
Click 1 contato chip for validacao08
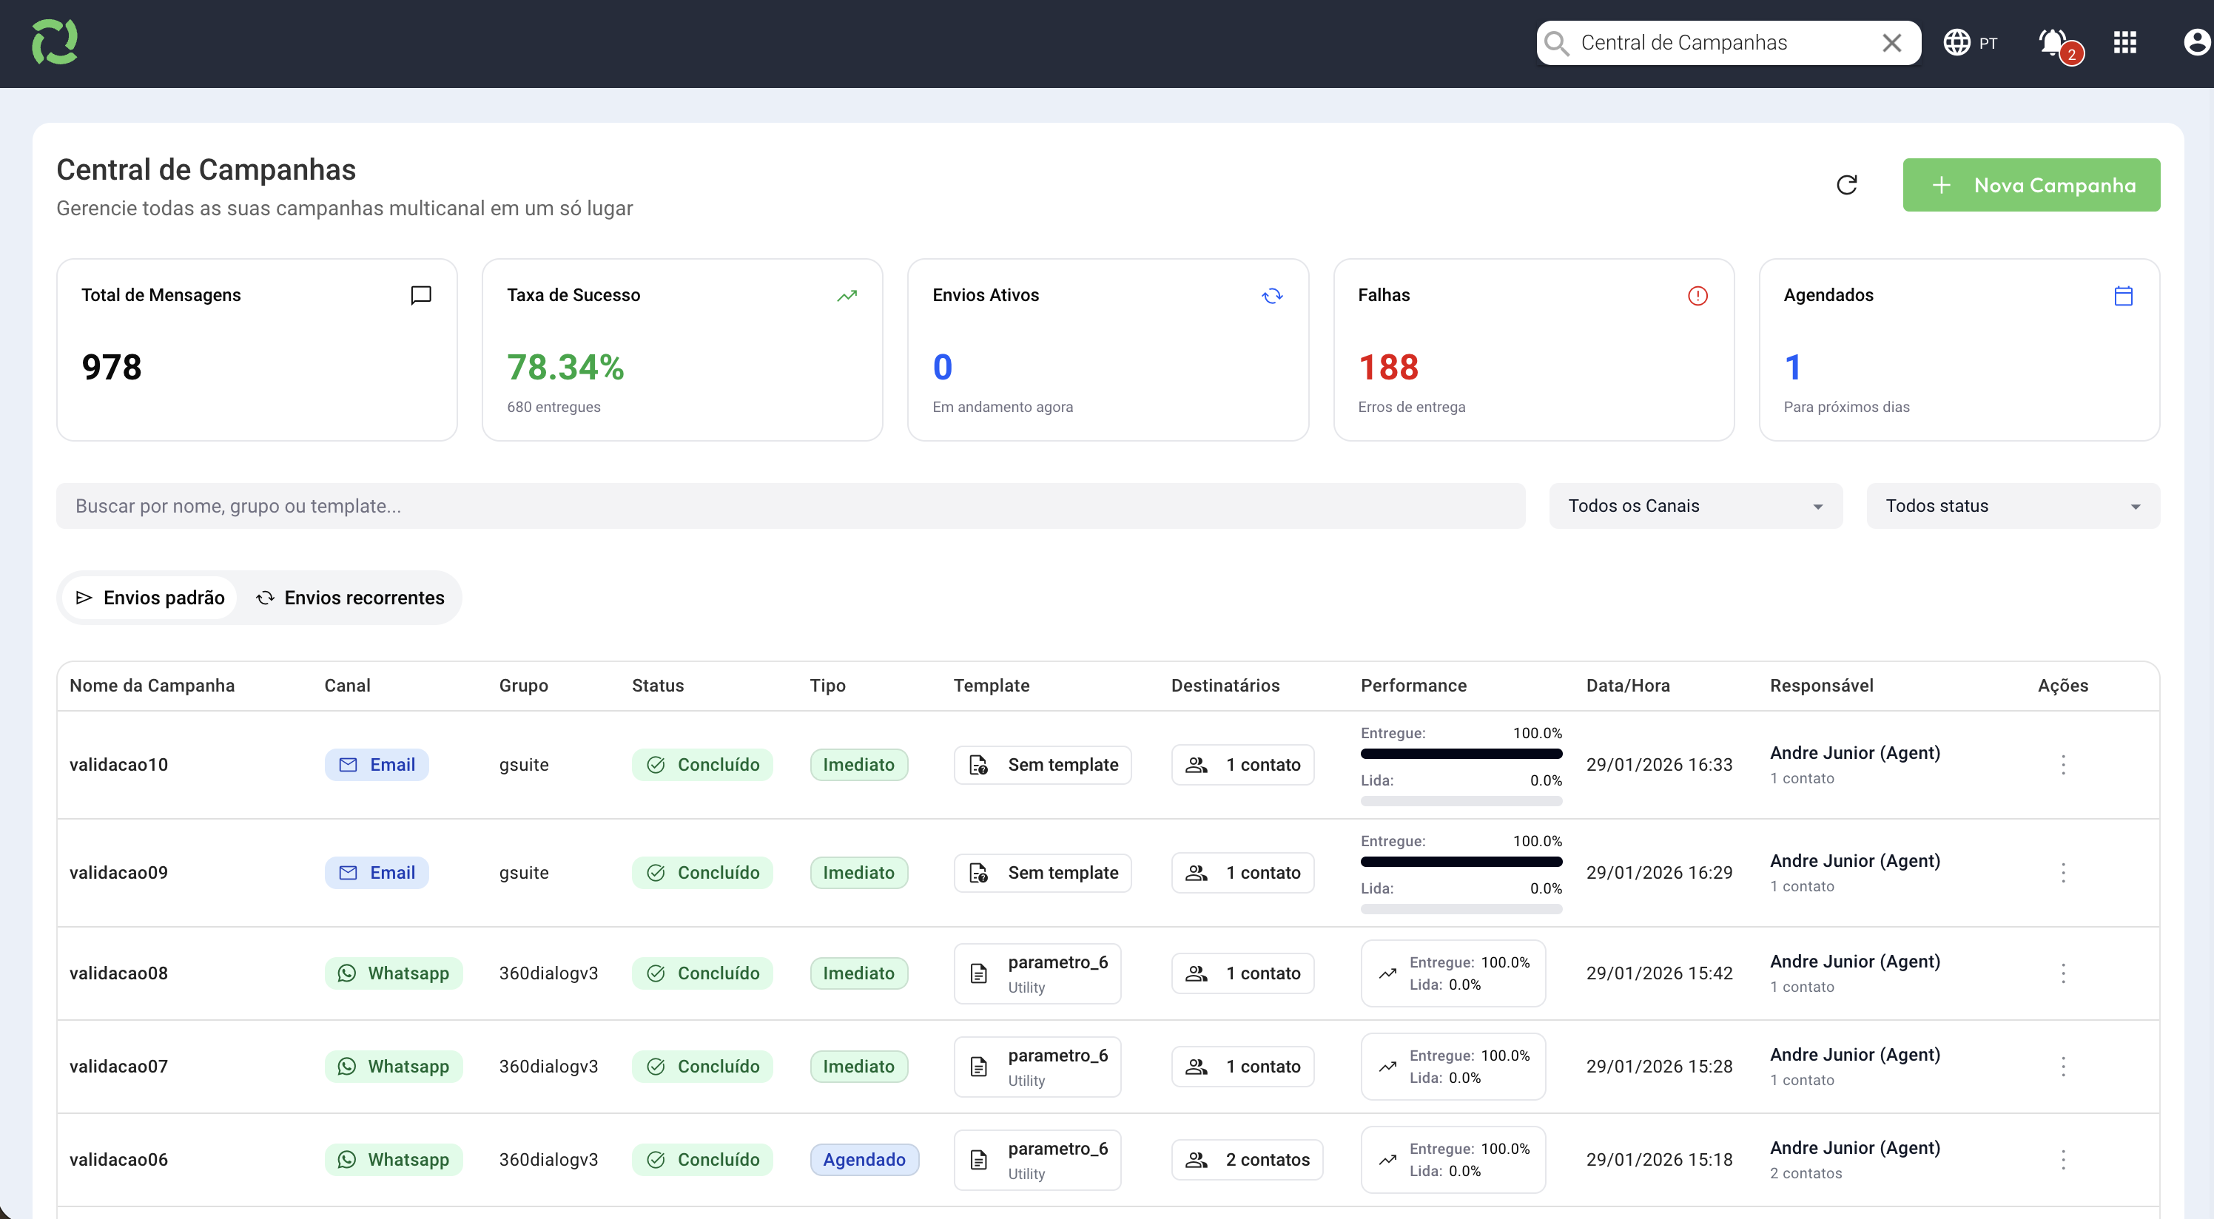[1243, 973]
